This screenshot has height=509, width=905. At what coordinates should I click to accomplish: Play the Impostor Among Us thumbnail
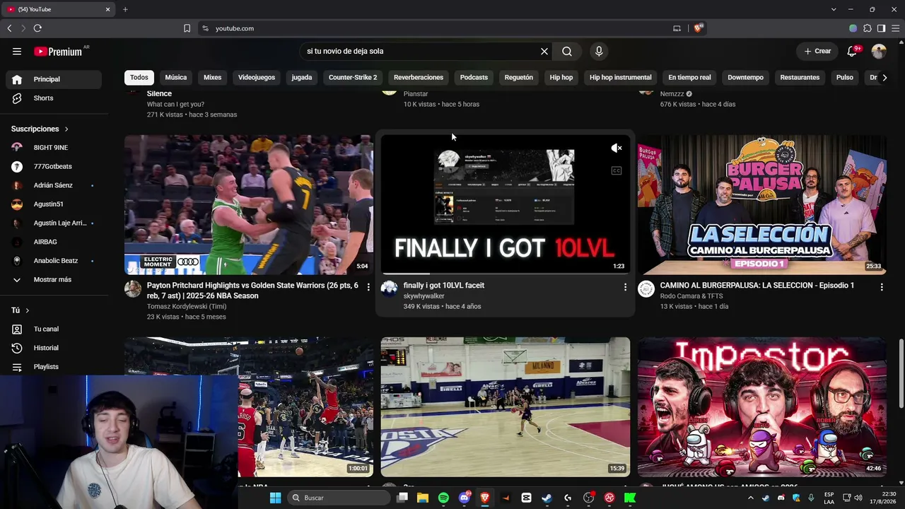[x=762, y=407]
